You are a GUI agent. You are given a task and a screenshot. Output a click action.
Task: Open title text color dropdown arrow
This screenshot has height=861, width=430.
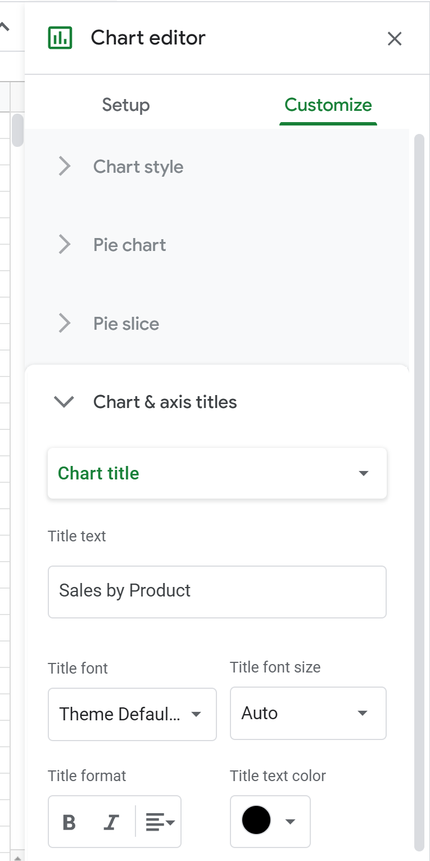coord(290,822)
